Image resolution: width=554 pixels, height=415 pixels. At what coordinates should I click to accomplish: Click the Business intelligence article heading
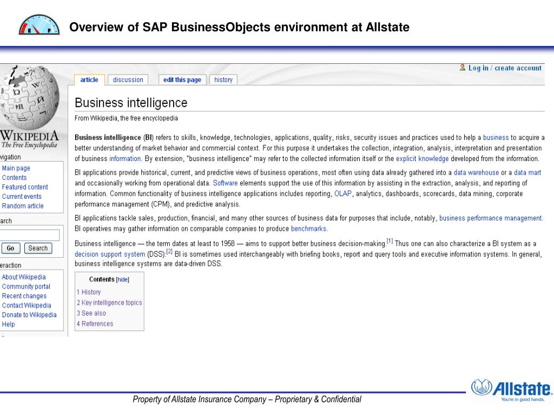click(x=131, y=103)
